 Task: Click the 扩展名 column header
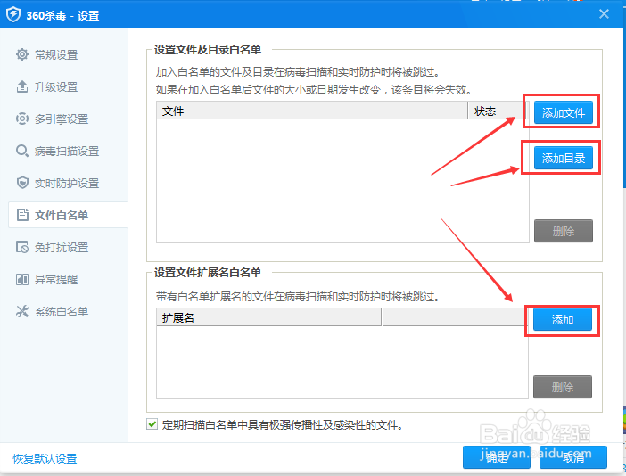pos(268,317)
